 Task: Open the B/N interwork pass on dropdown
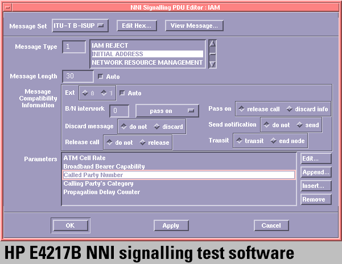(x=167, y=111)
